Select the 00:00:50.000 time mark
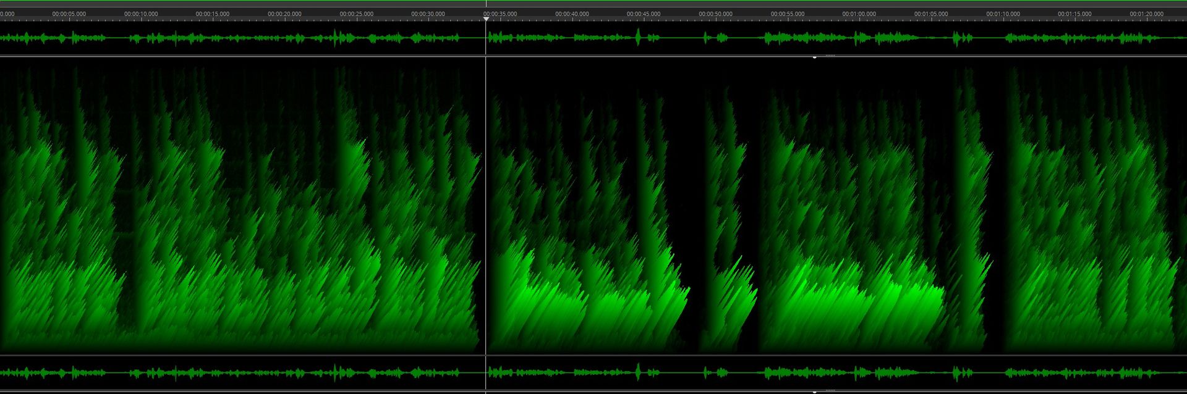The height and width of the screenshot is (394, 1187). [715, 14]
